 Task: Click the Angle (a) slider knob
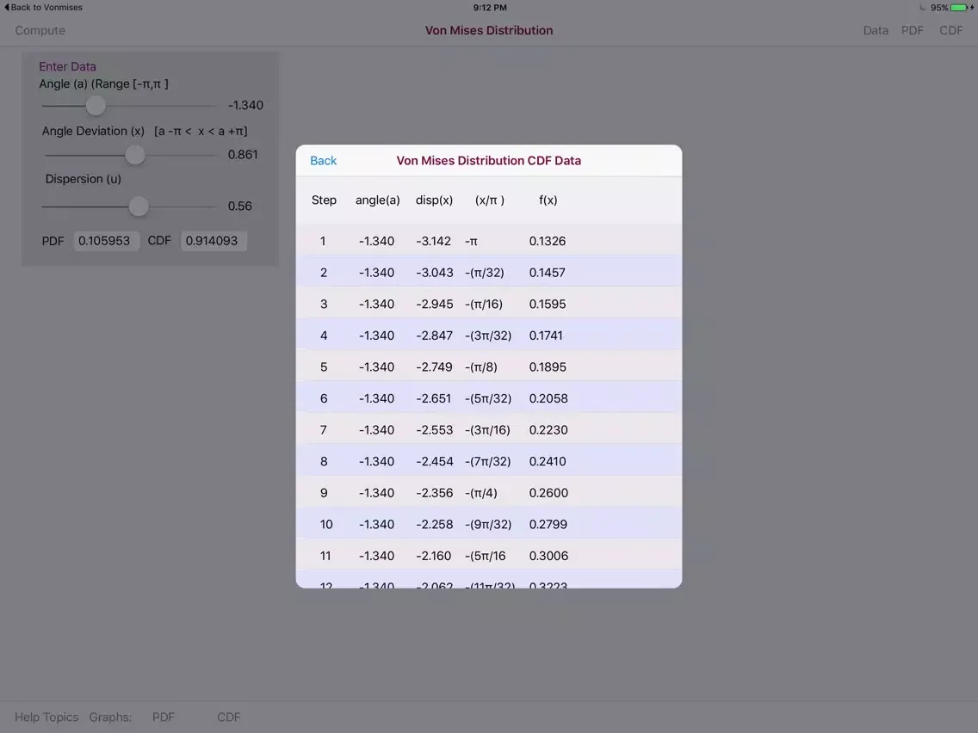pos(96,105)
